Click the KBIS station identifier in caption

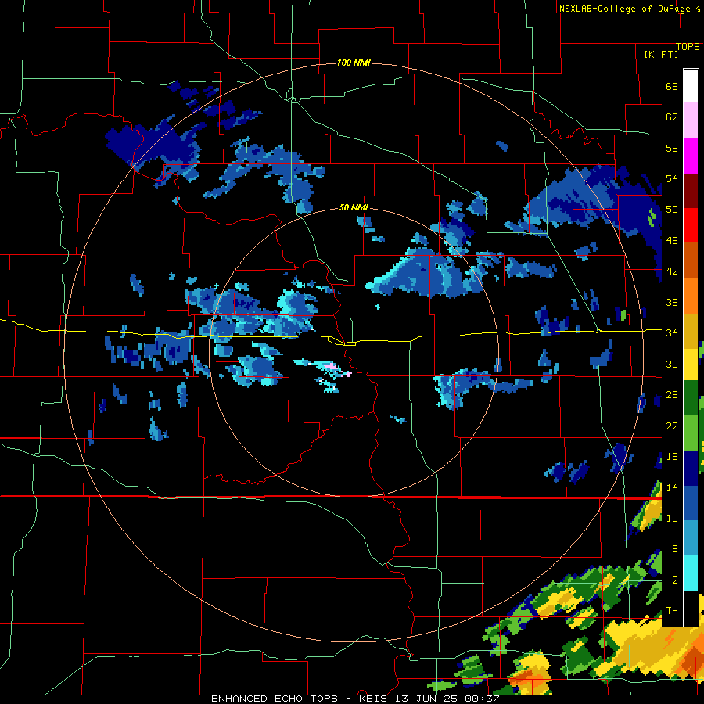(x=375, y=699)
